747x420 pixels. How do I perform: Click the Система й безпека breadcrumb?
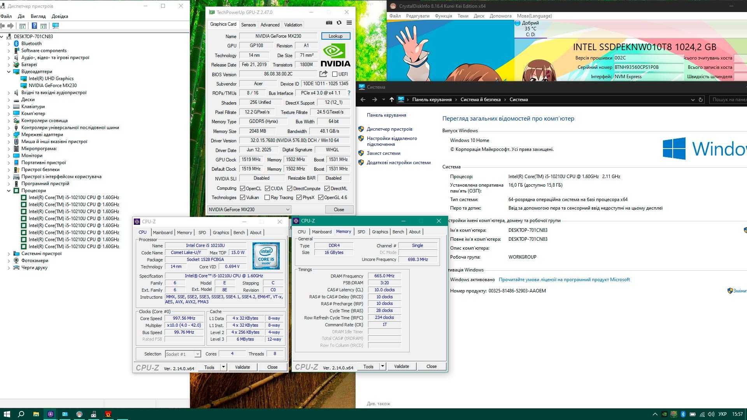480,100
